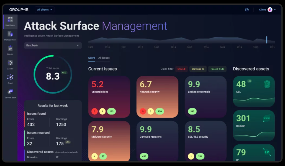Click the resolved Warnings value 175
285x166 pixels.
[x=60, y=144]
